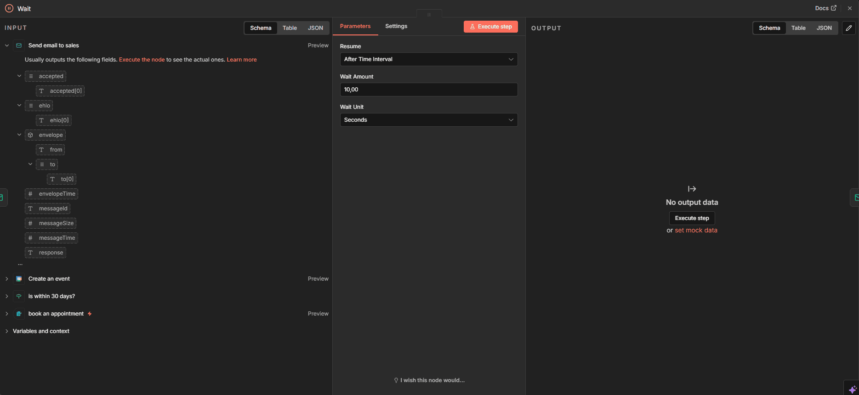Select the Parameters tab
Image resolution: width=859 pixels, height=395 pixels.
[355, 26]
